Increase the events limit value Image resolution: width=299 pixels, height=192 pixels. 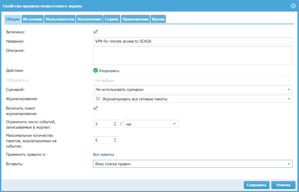click(115, 123)
